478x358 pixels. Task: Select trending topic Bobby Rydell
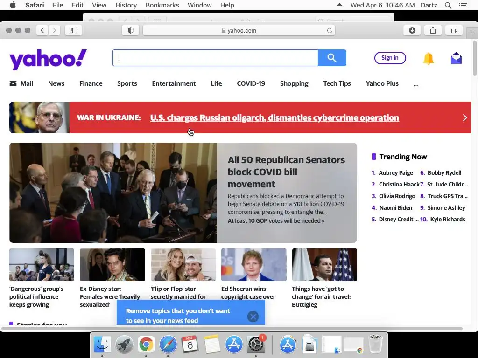pyautogui.click(x=444, y=173)
